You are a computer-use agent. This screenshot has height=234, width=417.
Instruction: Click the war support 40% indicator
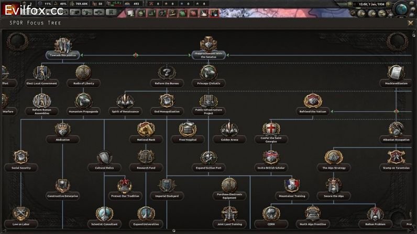(60, 4)
